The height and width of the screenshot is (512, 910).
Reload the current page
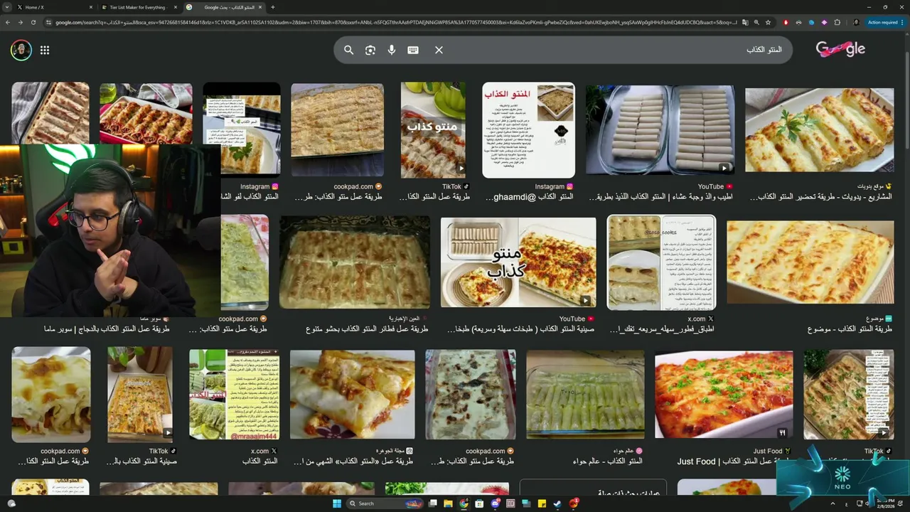pyautogui.click(x=33, y=22)
